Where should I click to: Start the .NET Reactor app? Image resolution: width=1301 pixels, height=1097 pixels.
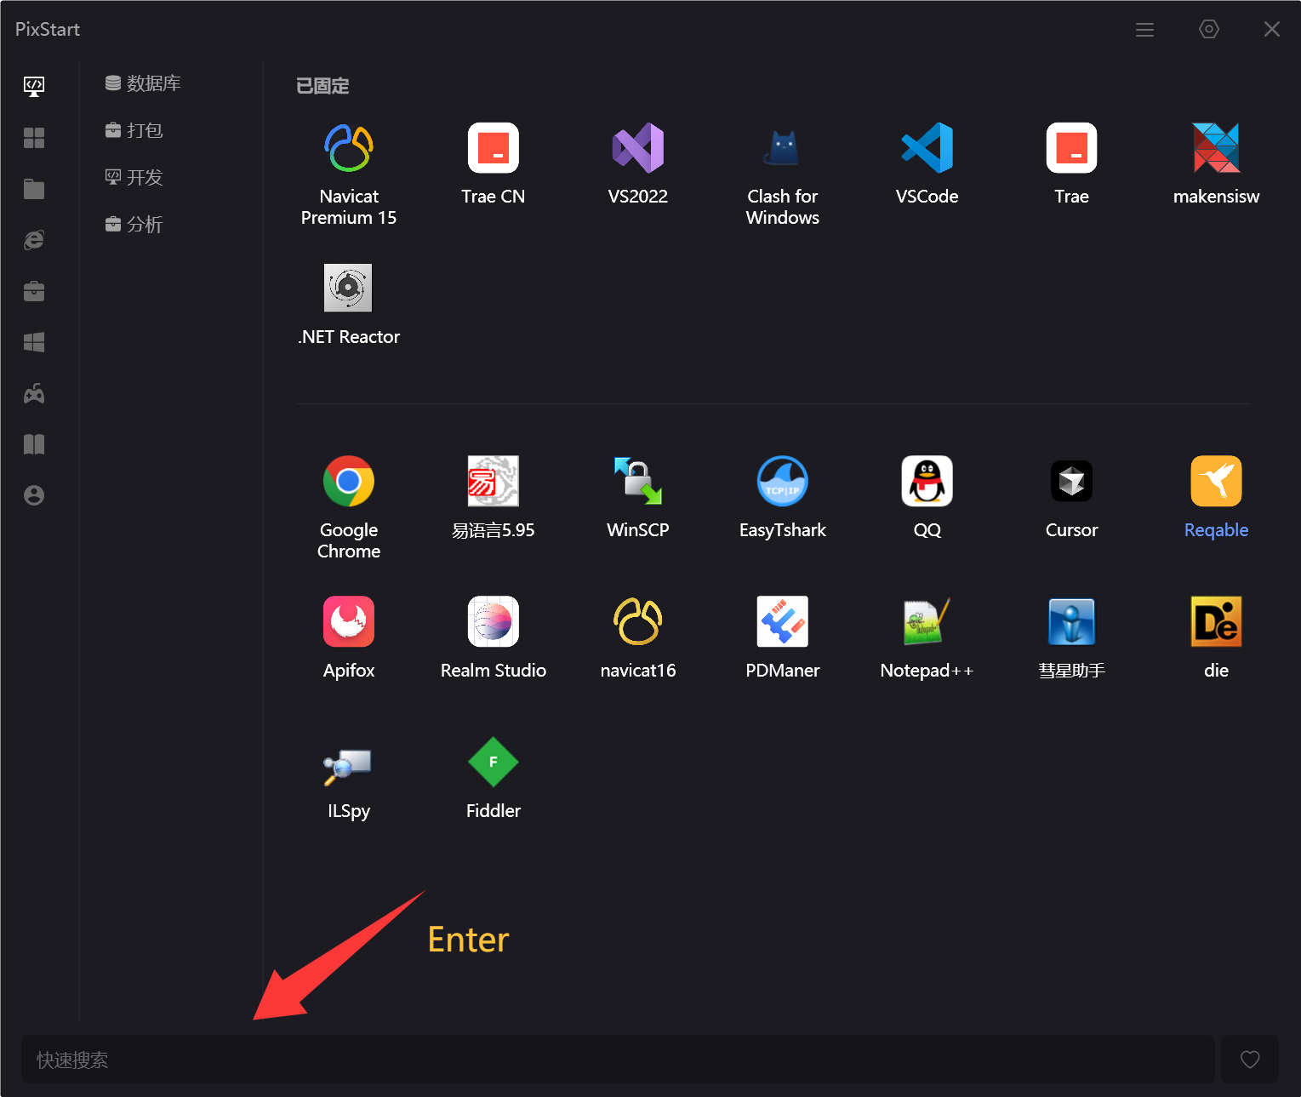tap(348, 289)
